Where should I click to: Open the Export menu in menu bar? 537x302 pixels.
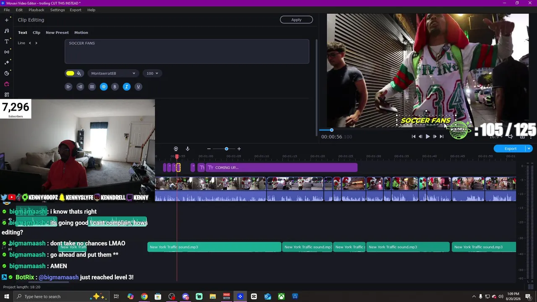(x=76, y=10)
